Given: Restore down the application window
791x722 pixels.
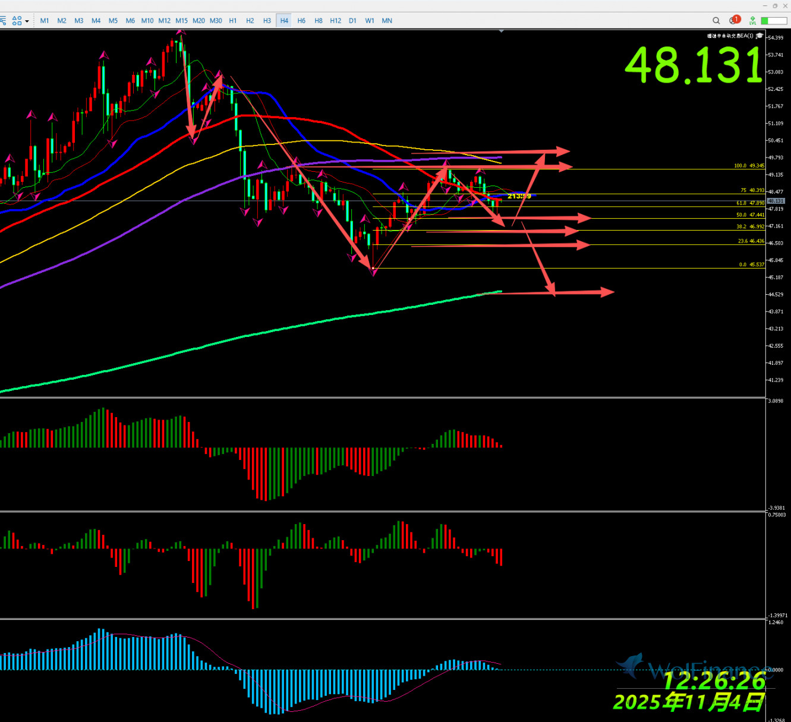Looking at the screenshot, I should 775,5.
